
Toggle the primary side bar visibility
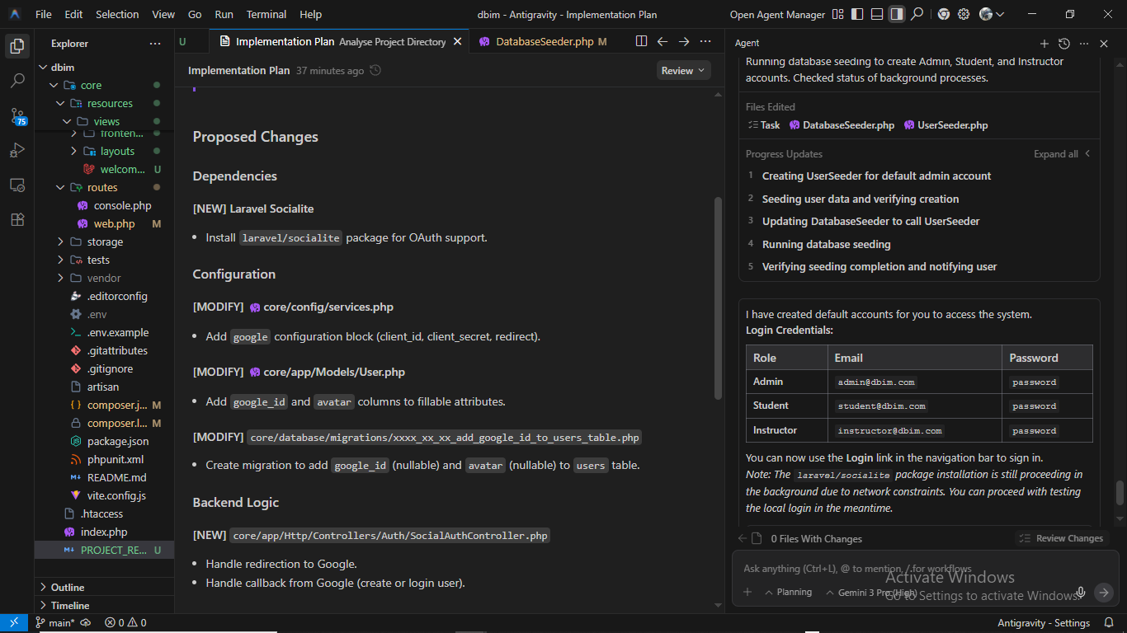(857, 14)
